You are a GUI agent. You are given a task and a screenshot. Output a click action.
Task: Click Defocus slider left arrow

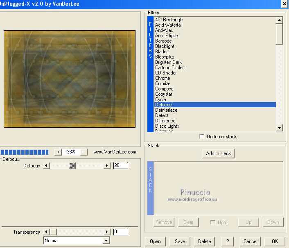(x=46, y=166)
